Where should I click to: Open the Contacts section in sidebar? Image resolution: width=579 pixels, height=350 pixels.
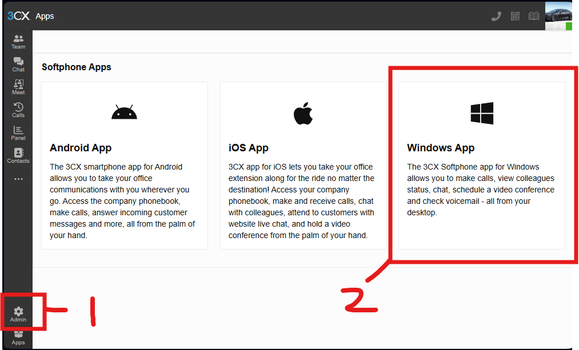(x=18, y=156)
